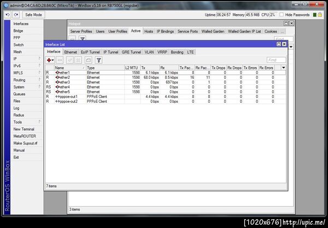Click Make Supout.rif in sidebar

pos(25,143)
